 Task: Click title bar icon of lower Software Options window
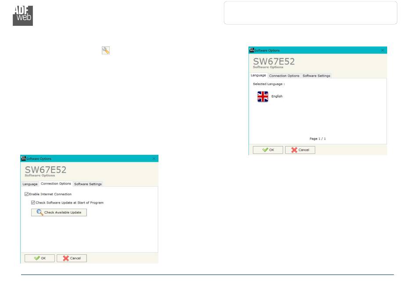23,158
